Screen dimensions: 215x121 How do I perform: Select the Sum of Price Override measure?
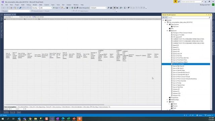point(179,81)
